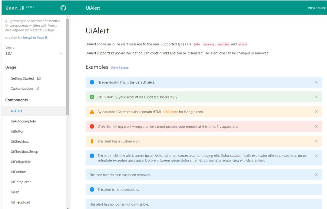Click the Keen UI logo title
The height and width of the screenshot is (209, 327).
pyautogui.click(x=15, y=8)
